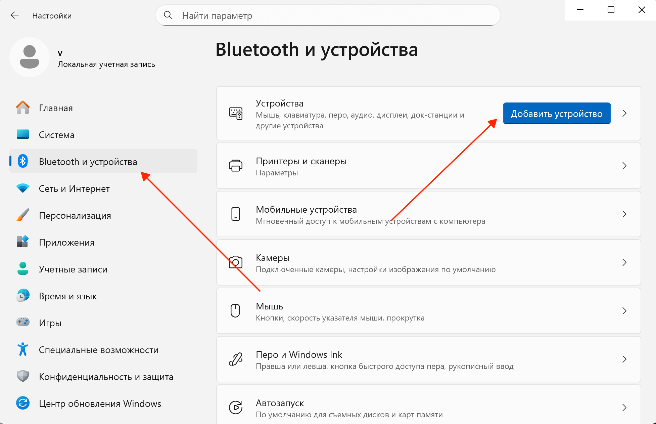The height and width of the screenshot is (424, 656).
Task: Click the Конфиденциальность shield icon
Action: point(23,376)
